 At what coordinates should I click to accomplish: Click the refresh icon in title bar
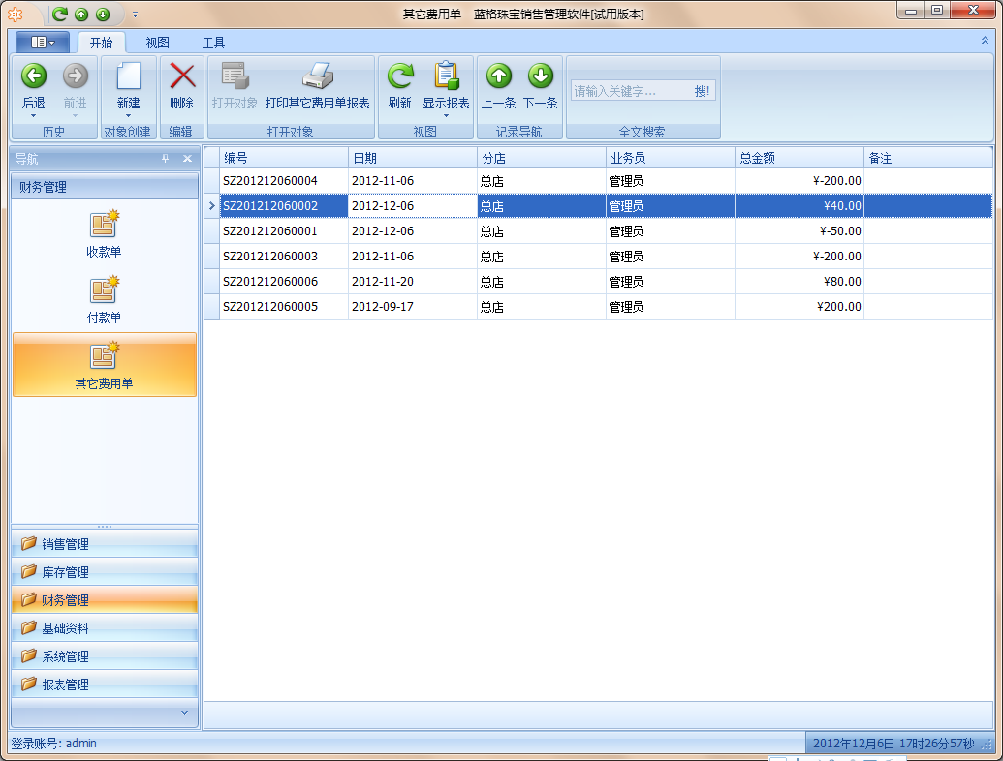pyautogui.click(x=59, y=15)
